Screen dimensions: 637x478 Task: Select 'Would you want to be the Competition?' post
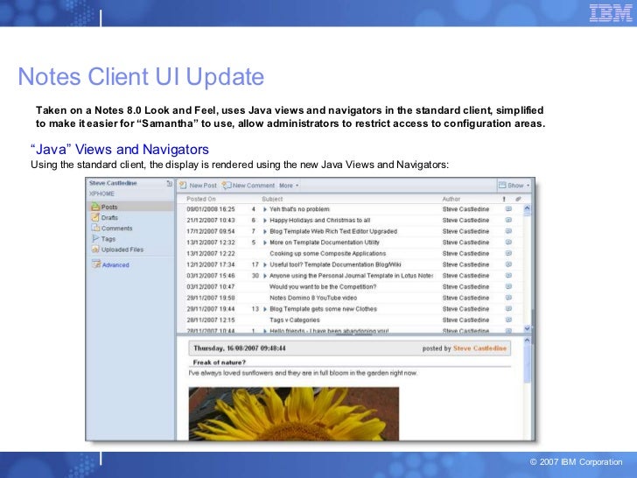pos(323,286)
